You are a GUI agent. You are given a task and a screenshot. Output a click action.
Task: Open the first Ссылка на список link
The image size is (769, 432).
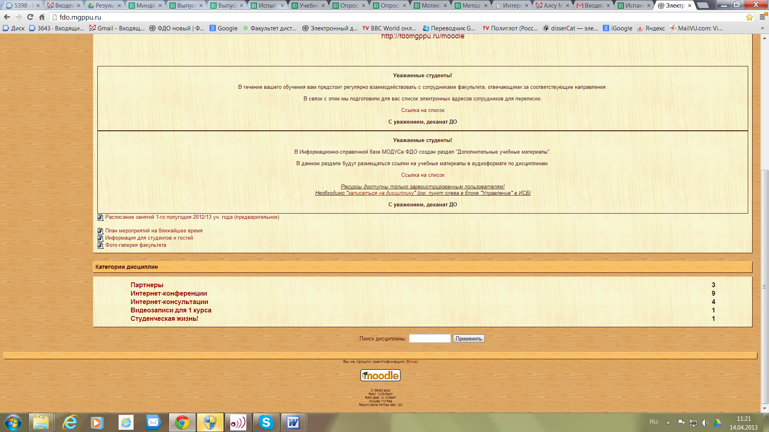click(423, 110)
